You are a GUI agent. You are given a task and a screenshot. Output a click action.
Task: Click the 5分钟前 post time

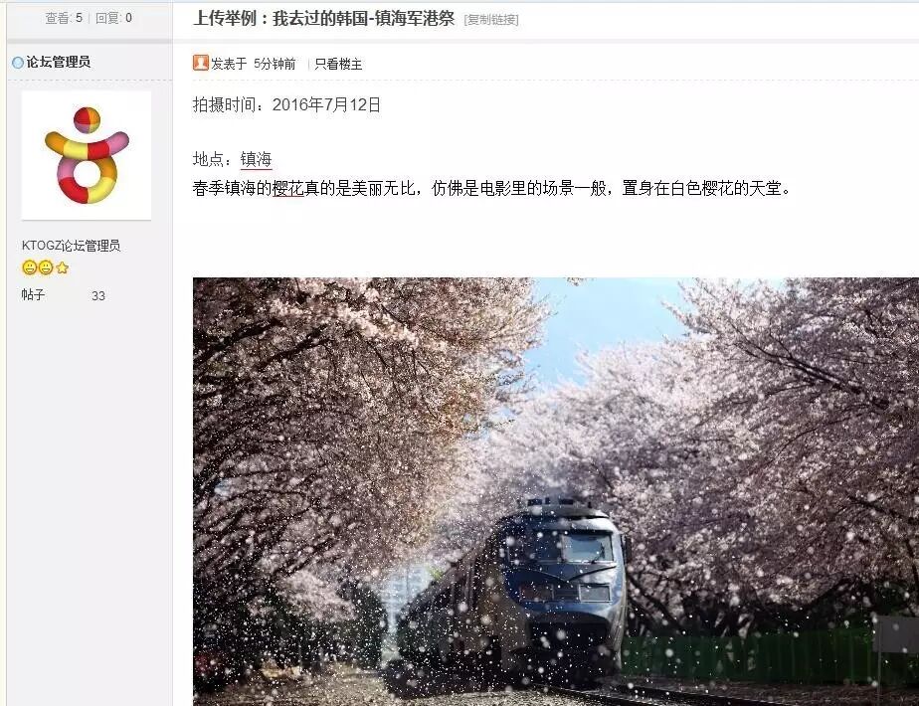tap(275, 64)
